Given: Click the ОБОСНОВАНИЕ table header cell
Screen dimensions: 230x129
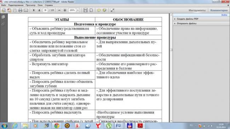Looking at the screenshot, I should (x=128, y=19).
